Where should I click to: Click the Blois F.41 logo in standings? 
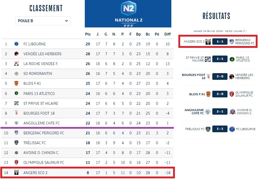(16, 84)
